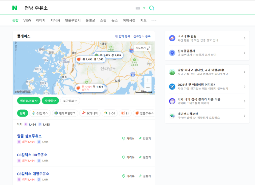
Task: Open 거리뷰 for 알뜰 삼호주유소
Action: click(x=128, y=139)
